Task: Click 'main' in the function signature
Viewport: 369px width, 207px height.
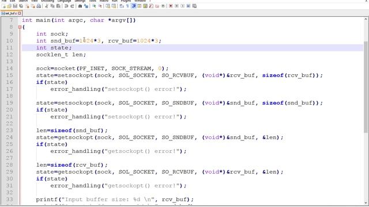Action: (x=43, y=21)
